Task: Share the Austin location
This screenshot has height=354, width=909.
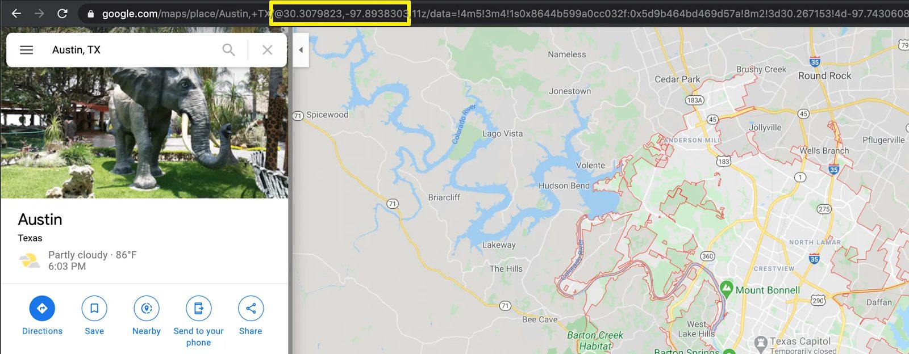Action: pos(251,316)
